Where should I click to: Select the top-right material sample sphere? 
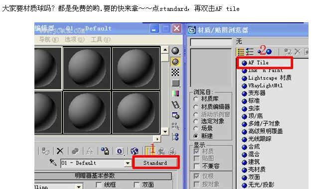136,68
